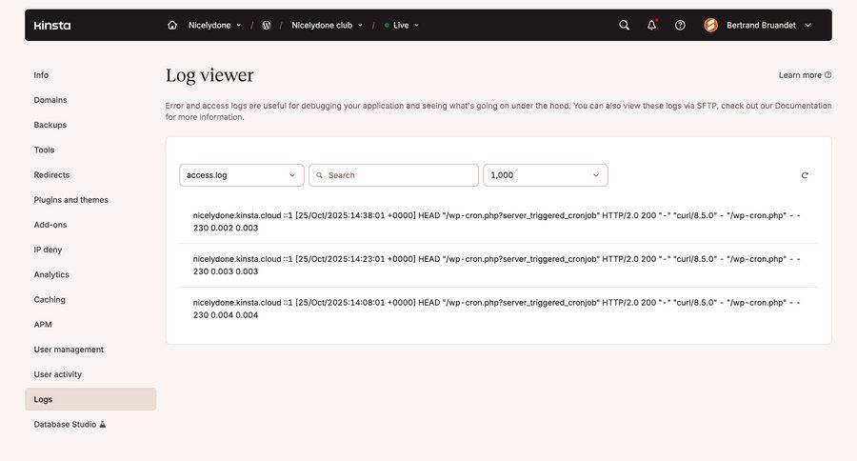Expand the Nicelydone company dropdown
Viewport: 857px width, 461px height.
(x=214, y=25)
